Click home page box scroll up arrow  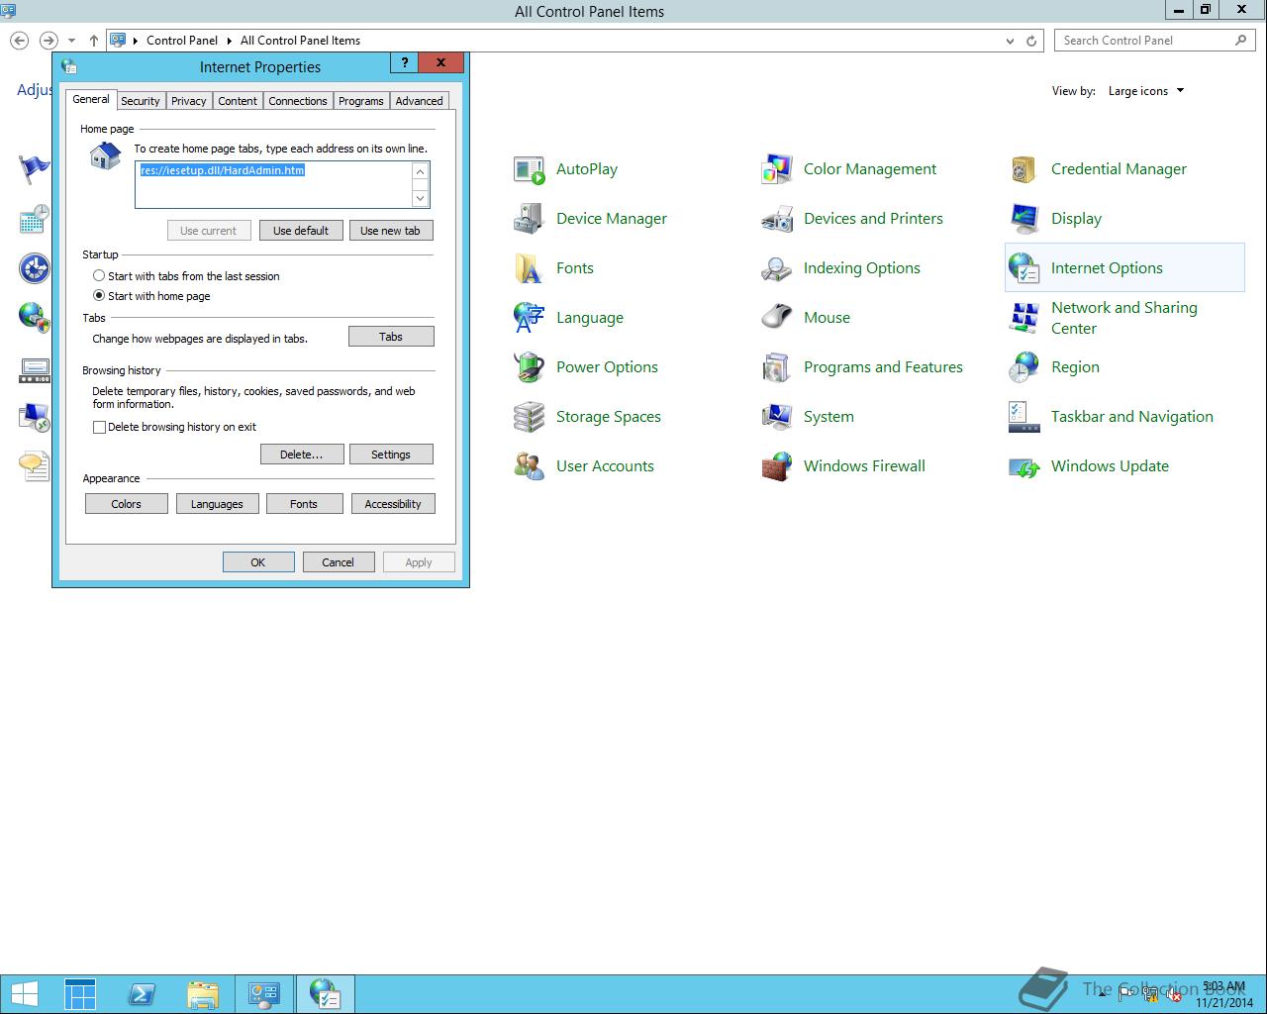[x=421, y=171]
